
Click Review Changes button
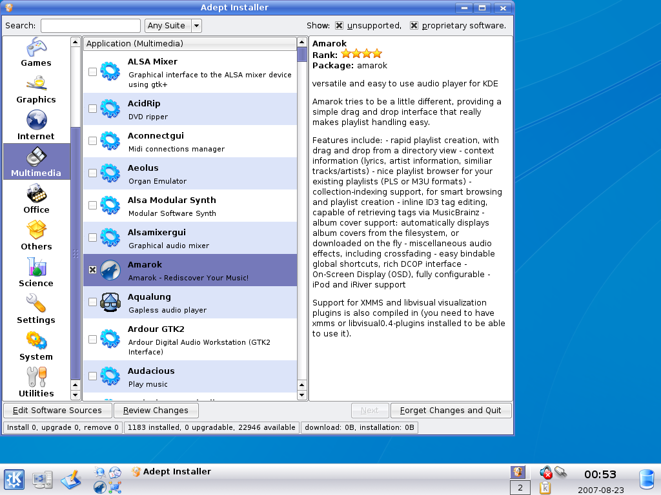pos(156,411)
